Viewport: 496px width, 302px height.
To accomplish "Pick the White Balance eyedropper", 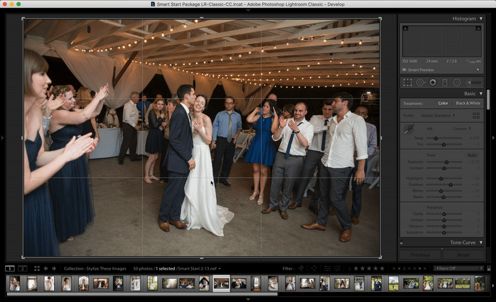I will [409, 130].
